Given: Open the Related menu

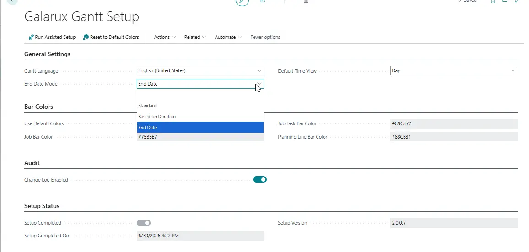Looking at the screenshot, I should tap(195, 37).
